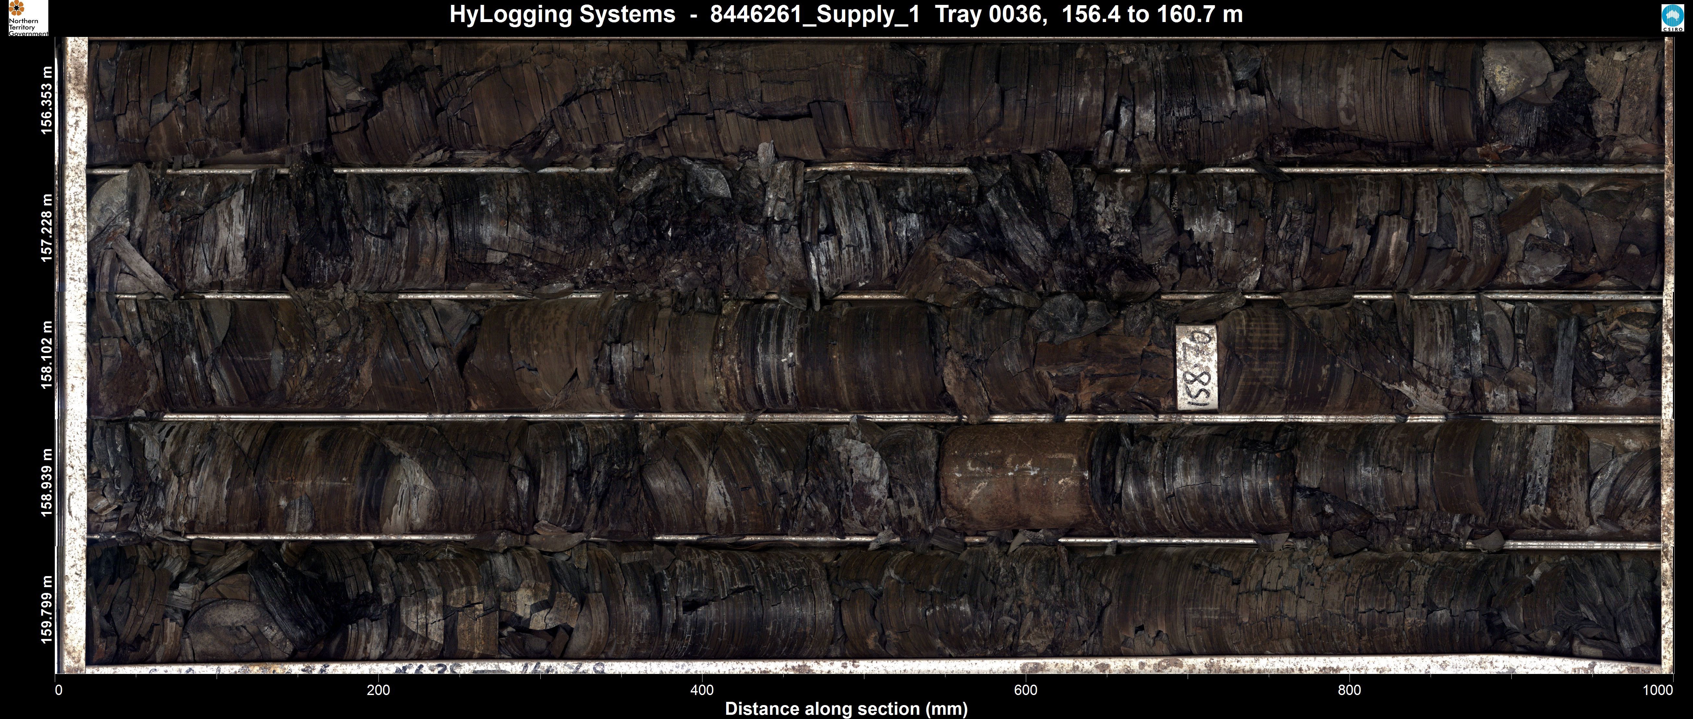Select the 158.939 m depth label
The height and width of the screenshot is (719, 1693).
coord(47,482)
